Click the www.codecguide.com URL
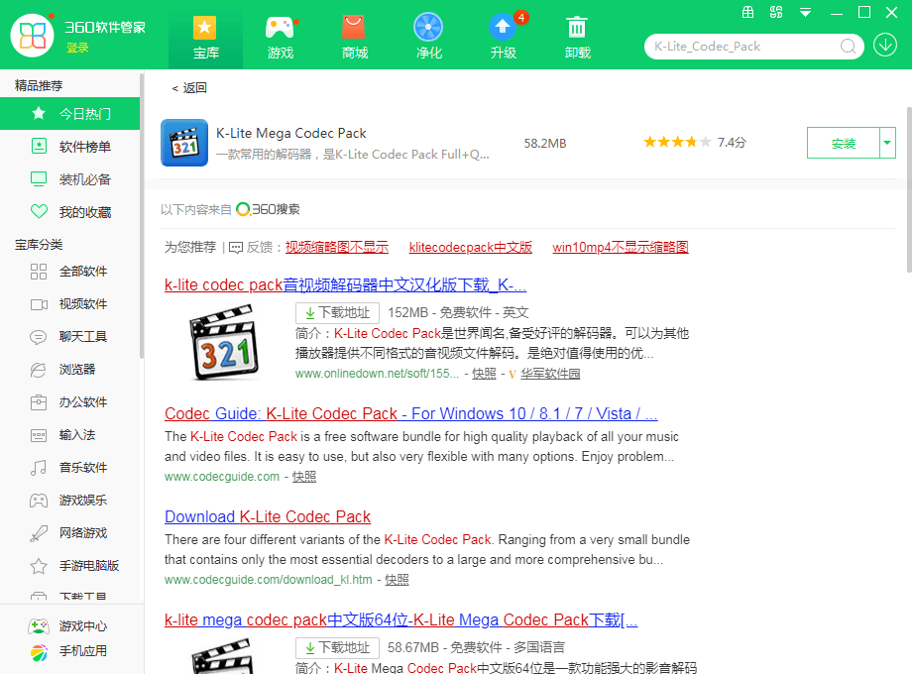The width and height of the screenshot is (912, 674). [x=222, y=477]
